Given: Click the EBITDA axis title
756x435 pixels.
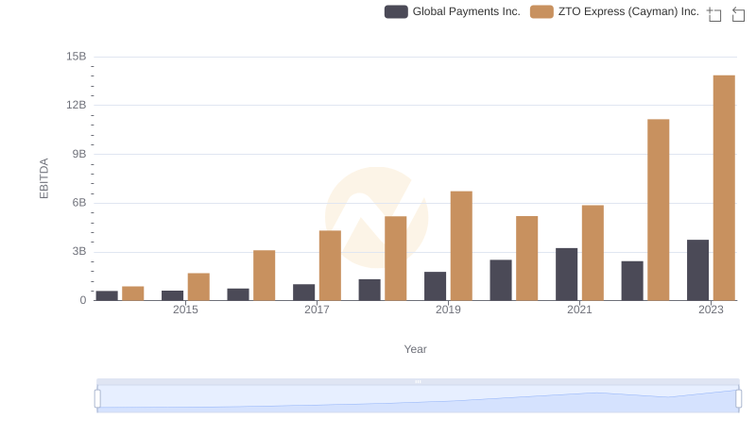Looking at the screenshot, I should (x=43, y=178).
